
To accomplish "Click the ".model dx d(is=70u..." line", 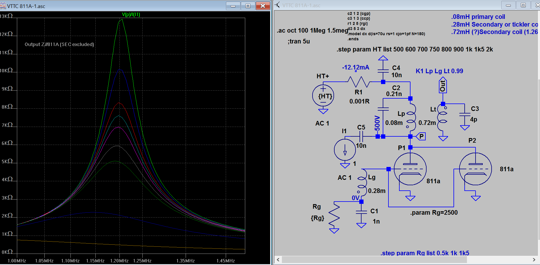I will click(386, 34).
